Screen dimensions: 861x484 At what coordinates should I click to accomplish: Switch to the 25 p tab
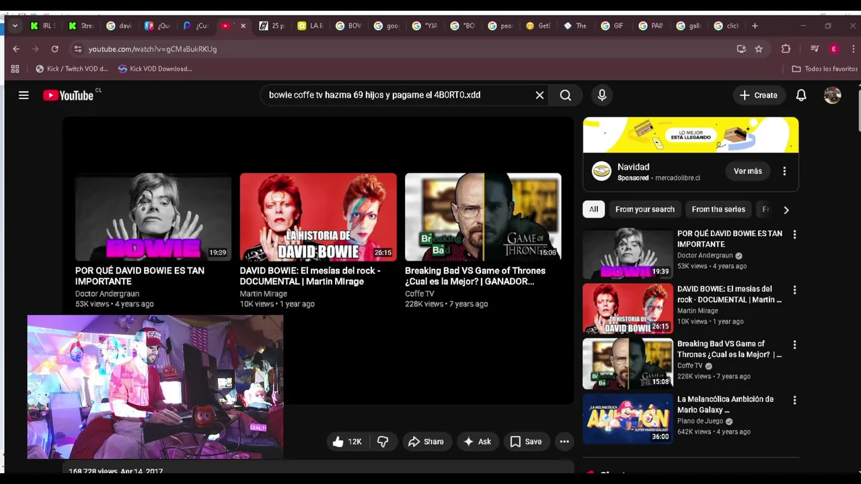pos(272,26)
